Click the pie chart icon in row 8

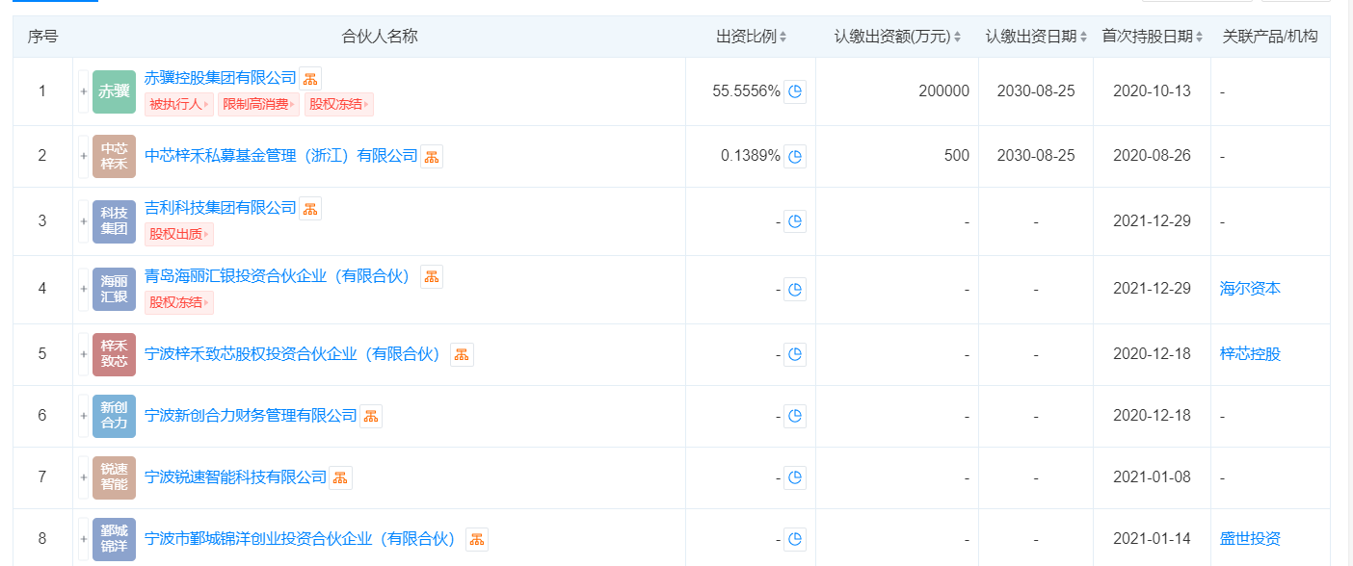pyautogui.click(x=795, y=539)
